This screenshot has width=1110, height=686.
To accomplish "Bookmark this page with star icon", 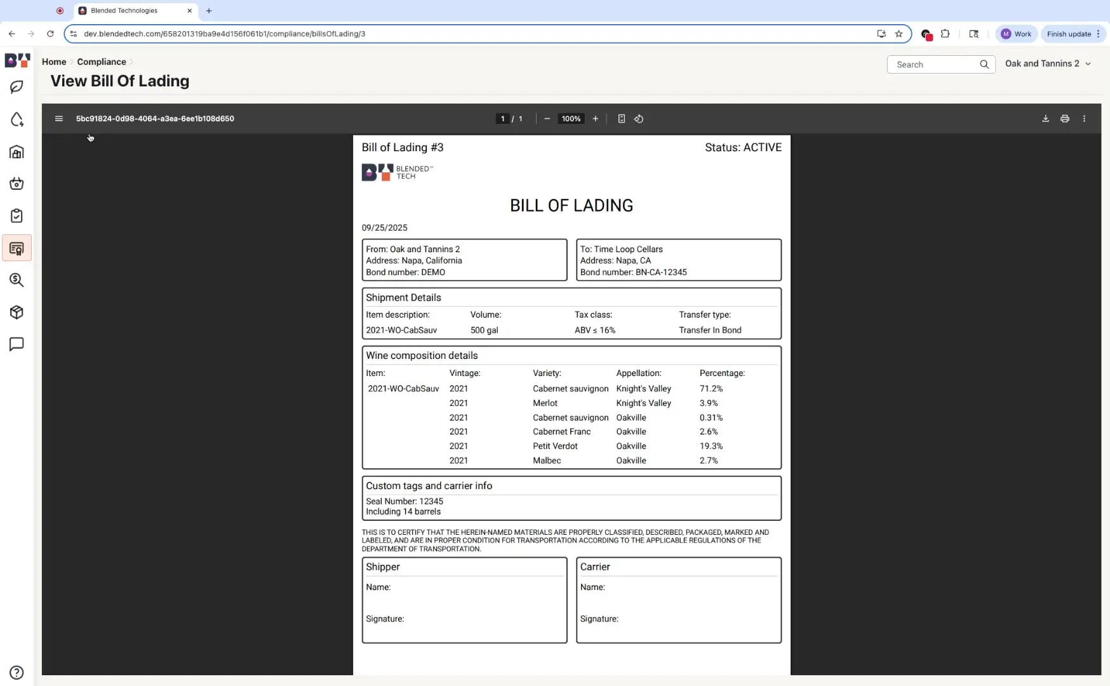I will [x=899, y=34].
